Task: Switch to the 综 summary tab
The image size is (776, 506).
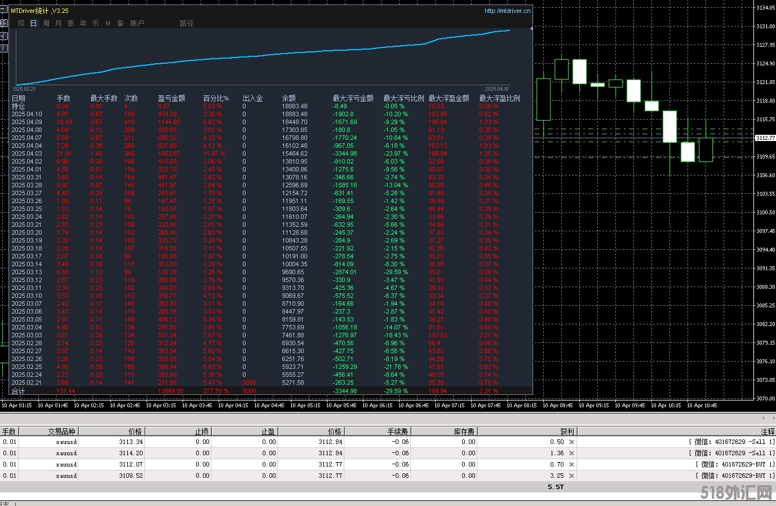Action: 21,23
